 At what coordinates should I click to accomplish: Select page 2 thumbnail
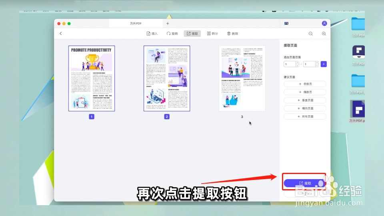coord(167,78)
